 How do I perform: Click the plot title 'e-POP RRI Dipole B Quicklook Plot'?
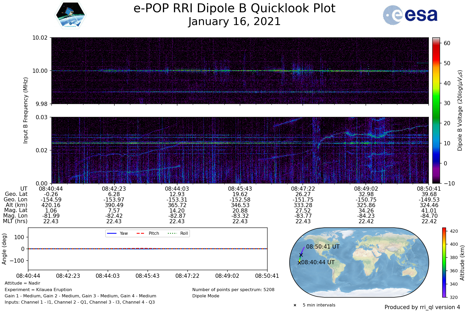point(234,8)
